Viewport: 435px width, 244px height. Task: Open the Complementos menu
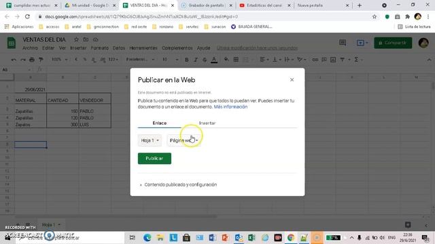pos(177,48)
